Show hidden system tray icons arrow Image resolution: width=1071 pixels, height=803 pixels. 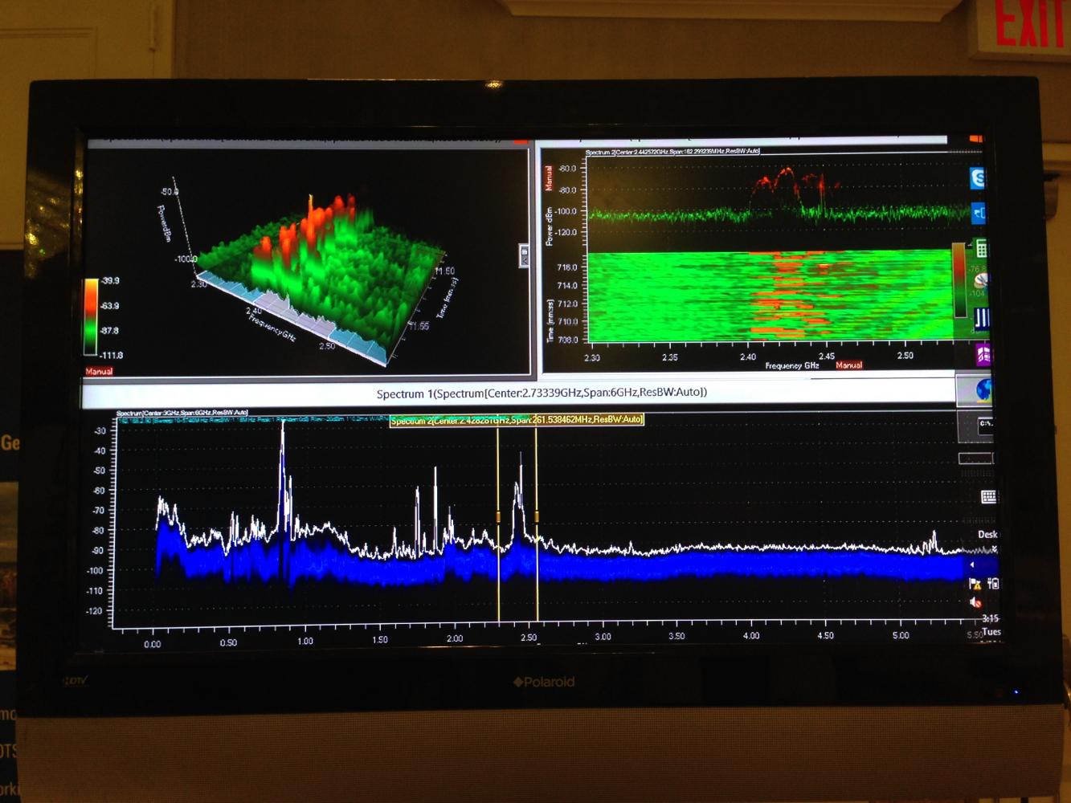pyautogui.click(x=972, y=565)
